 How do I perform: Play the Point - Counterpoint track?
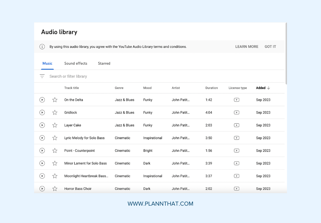pos(42,151)
